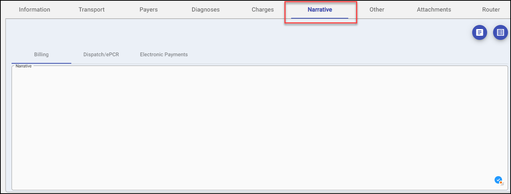Open the Dispatch/ePCR sub-tab
Image resolution: width=511 pixels, height=194 pixels.
click(x=101, y=54)
